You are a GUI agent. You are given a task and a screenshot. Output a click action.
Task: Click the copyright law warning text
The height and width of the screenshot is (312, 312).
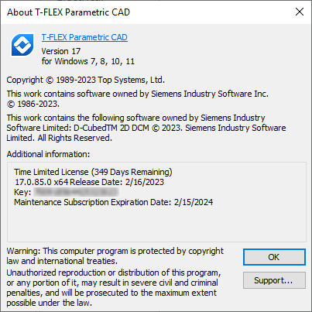point(115,256)
